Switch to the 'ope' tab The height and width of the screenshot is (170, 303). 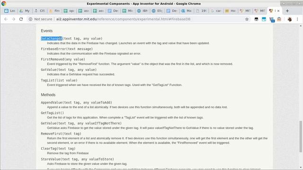click(69, 11)
